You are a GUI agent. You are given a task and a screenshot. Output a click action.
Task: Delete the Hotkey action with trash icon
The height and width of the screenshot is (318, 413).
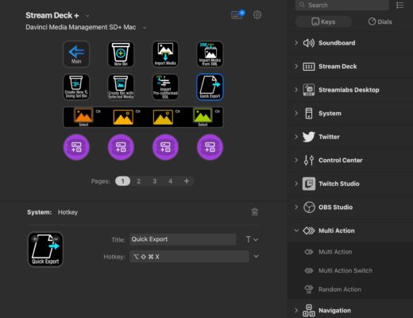tap(254, 212)
